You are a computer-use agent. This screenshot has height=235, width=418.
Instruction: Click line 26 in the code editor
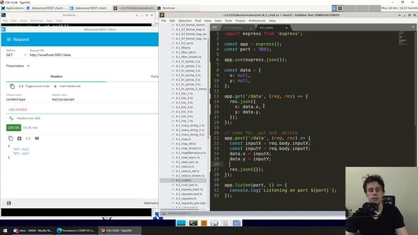coord(277,164)
